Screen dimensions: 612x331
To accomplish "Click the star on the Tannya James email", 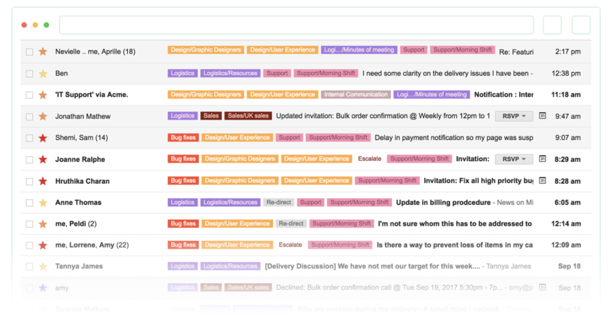I will [43, 267].
